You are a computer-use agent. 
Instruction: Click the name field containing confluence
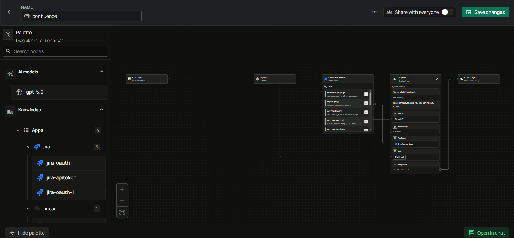(x=81, y=16)
